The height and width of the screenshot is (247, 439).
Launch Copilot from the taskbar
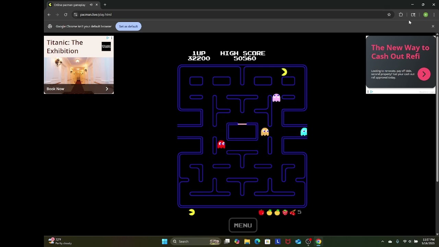237,242
